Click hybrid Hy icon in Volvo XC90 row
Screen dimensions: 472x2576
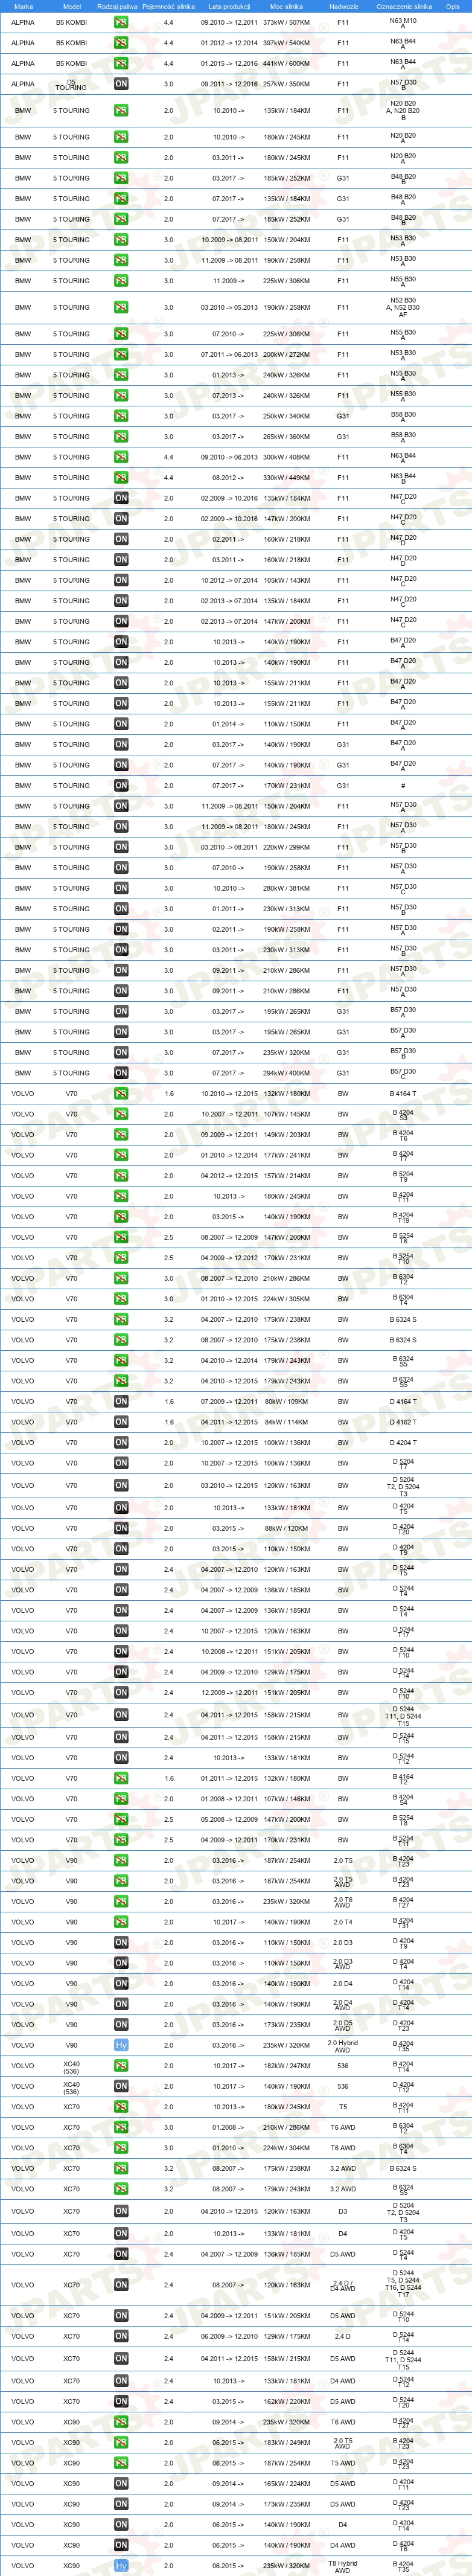121,2566
